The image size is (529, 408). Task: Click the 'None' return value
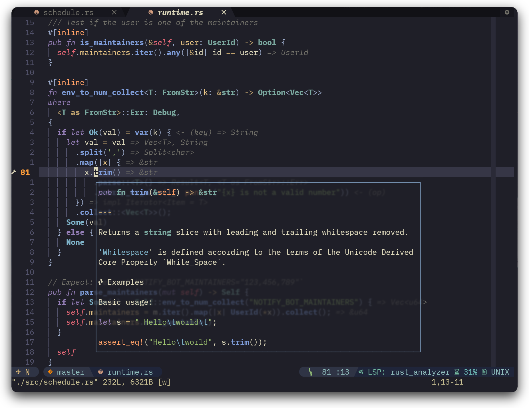[x=75, y=242]
